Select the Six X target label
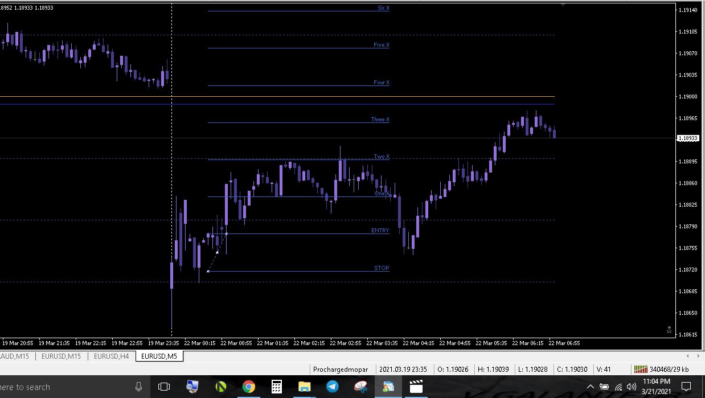Image resolution: width=705 pixels, height=398 pixels. point(383,8)
